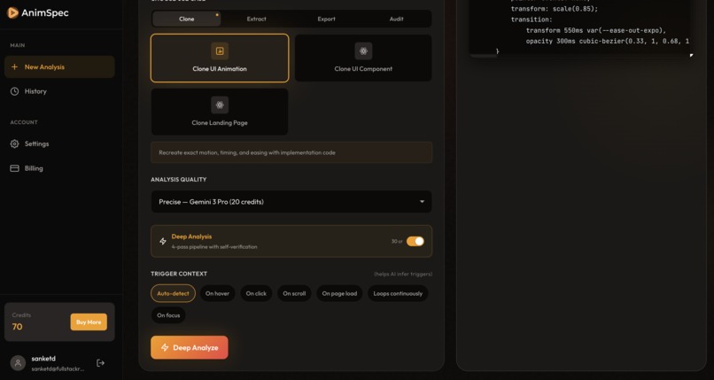
Task: Open History via the clock icon
Action: coord(14,91)
